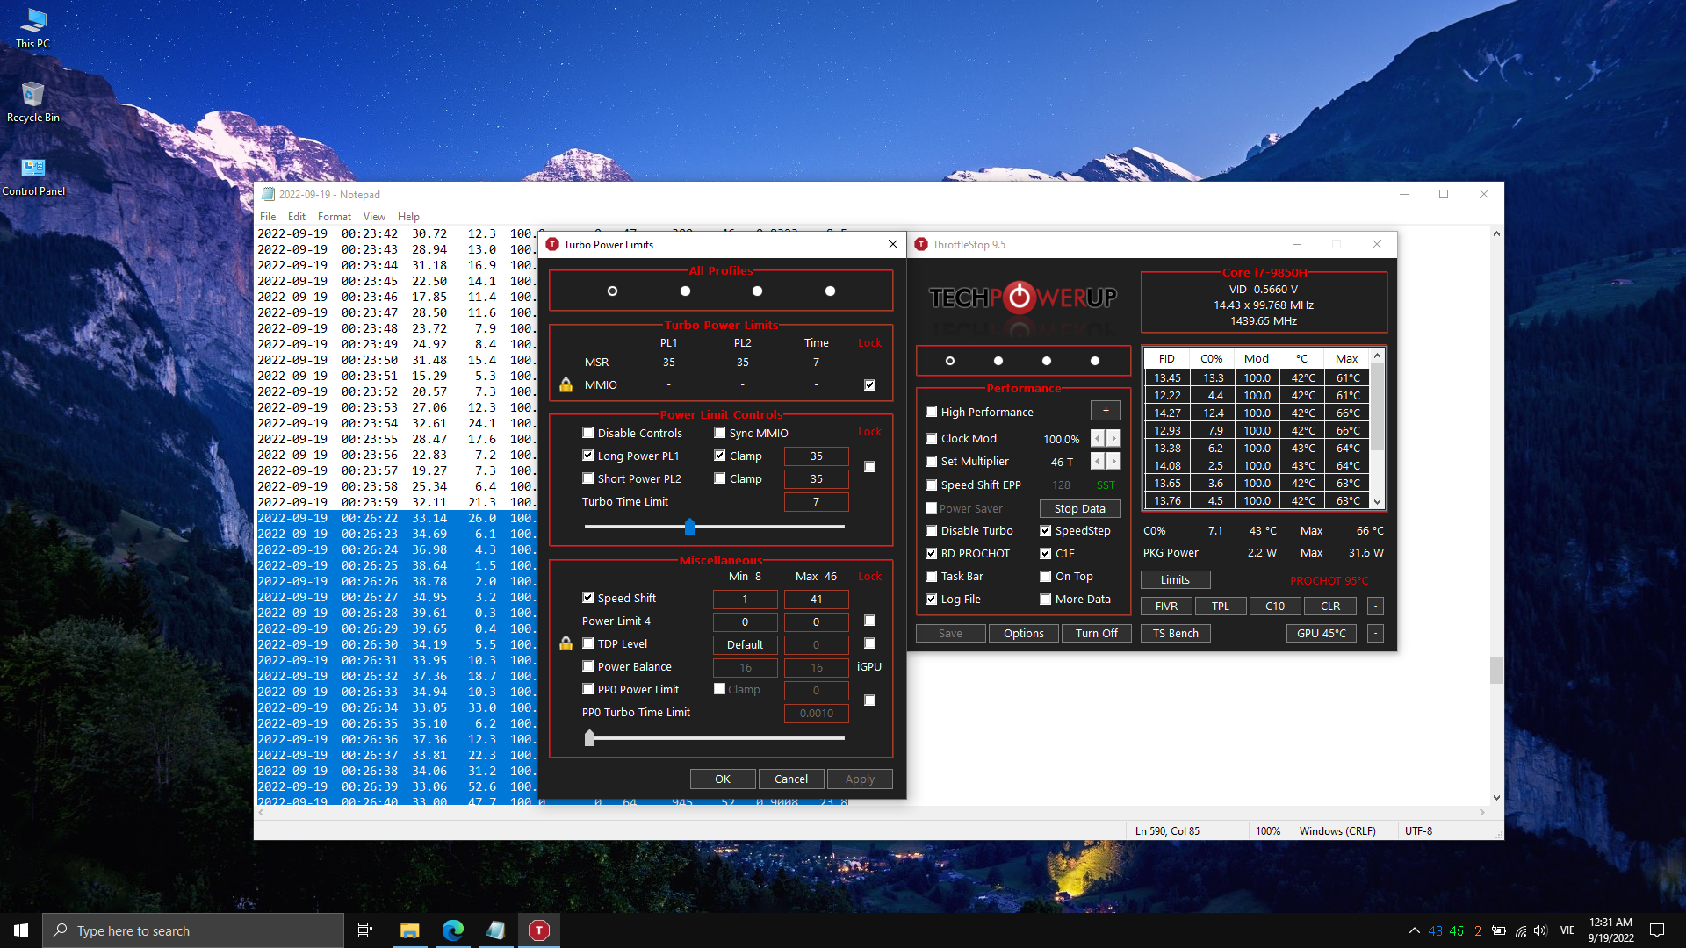This screenshot has width=1686, height=948.
Task: Open the network status tray icon
Action: 1521,930
